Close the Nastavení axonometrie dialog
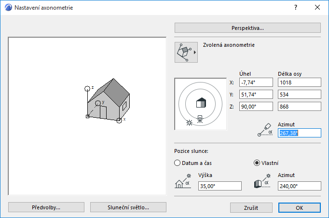 [x=317, y=7]
